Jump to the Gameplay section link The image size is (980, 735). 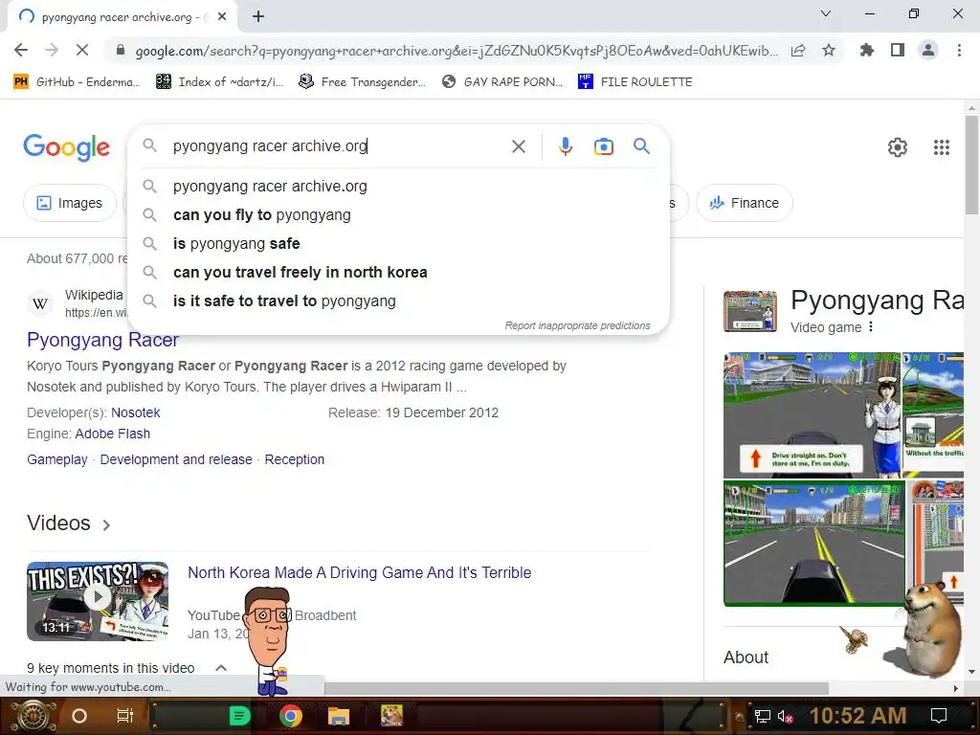[56, 459]
